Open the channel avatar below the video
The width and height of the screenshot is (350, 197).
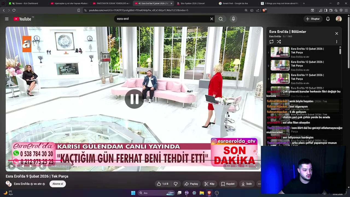pos(8,184)
